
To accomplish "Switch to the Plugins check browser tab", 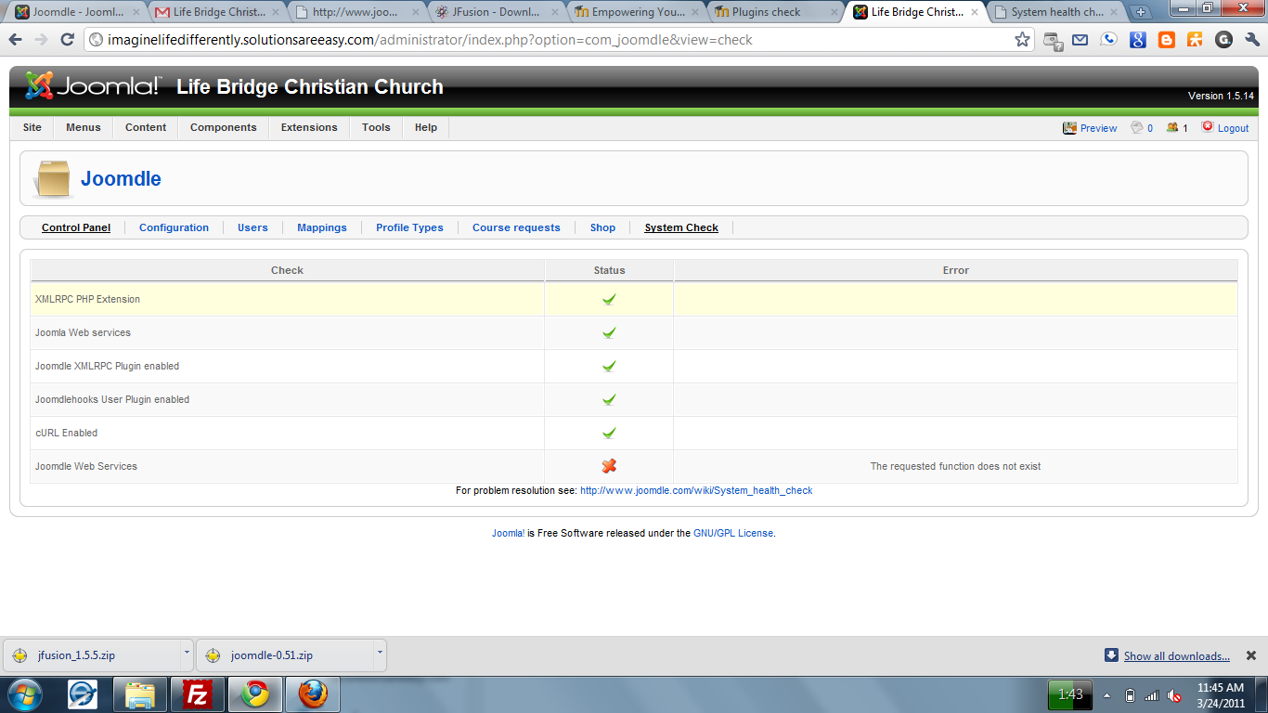I will pyautogui.click(x=766, y=12).
